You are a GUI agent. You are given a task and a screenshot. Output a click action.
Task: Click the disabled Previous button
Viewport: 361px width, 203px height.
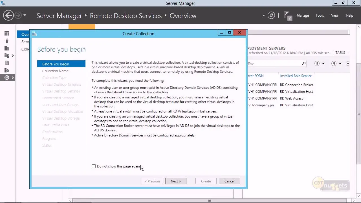click(153, 181)
